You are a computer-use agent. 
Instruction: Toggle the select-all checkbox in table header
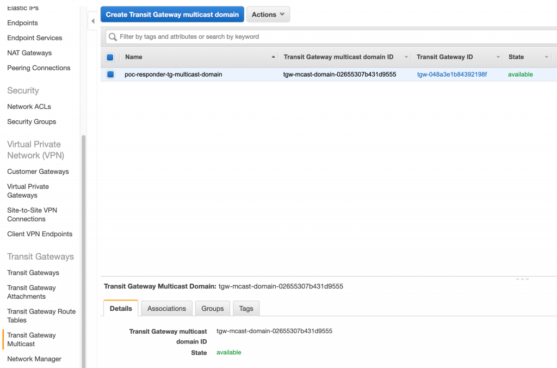tap(110, 57)
